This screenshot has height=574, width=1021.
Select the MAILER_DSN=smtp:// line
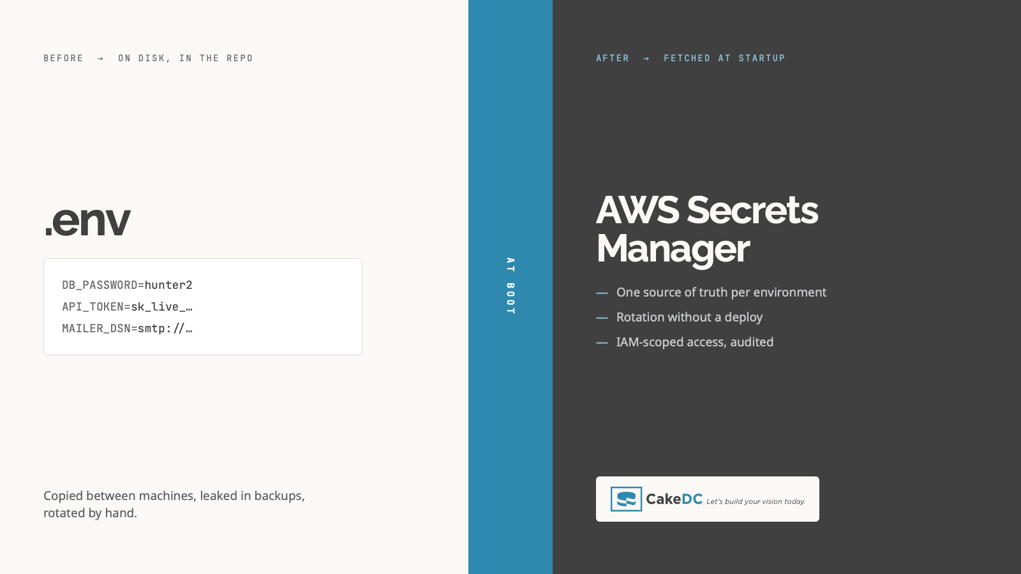(x=127, y=328)
